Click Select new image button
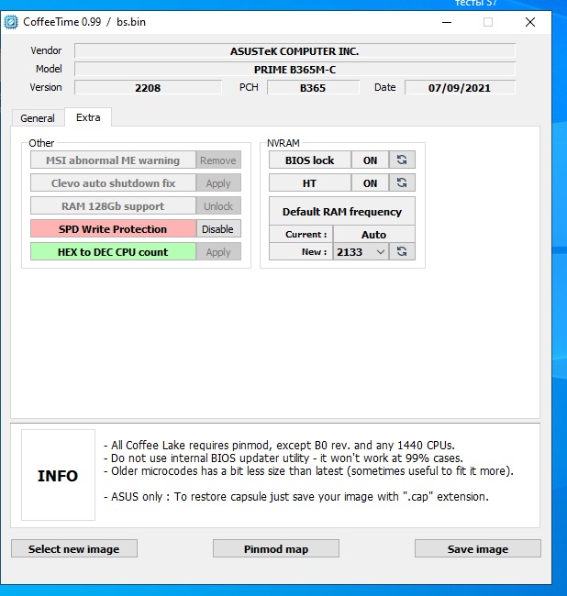 pos(74,549)
